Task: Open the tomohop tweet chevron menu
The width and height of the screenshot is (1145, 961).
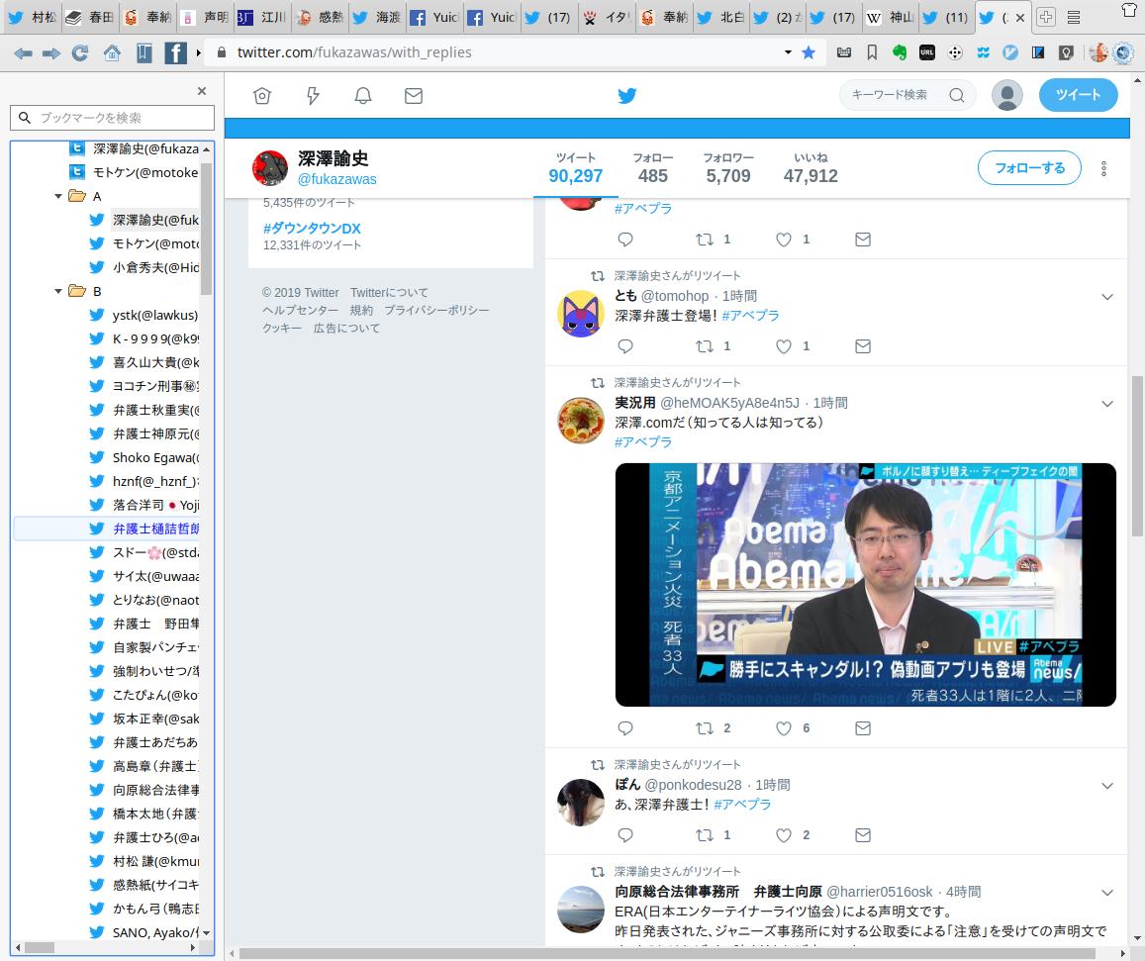Action: 1107,297
